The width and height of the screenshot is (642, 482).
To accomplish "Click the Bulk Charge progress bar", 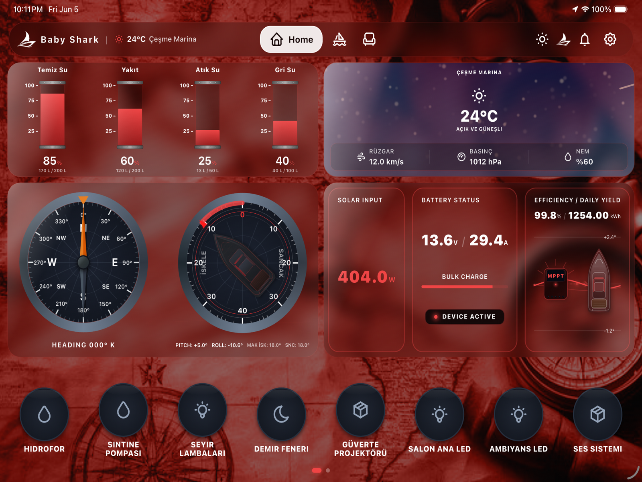I will (x=465, y=287).
